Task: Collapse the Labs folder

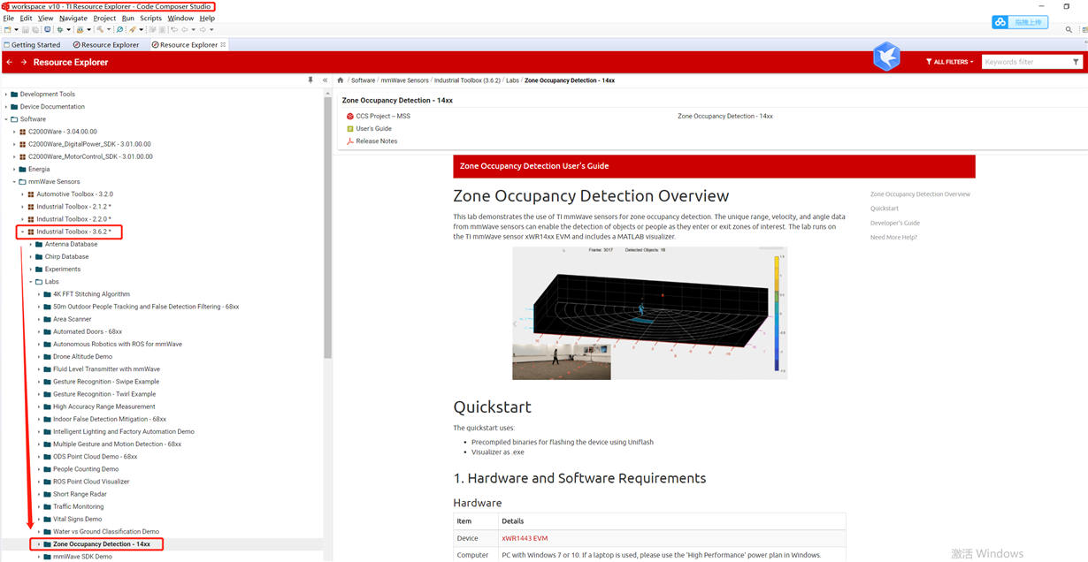Action: pyautogui.click(x=31, y=282)
